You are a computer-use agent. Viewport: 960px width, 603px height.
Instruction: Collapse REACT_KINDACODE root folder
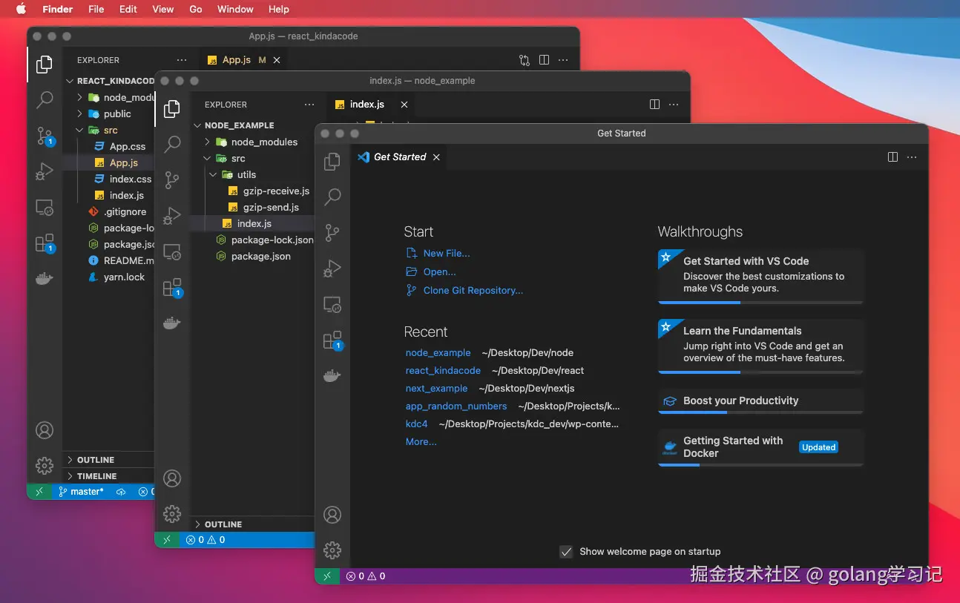[x=70, y=81]
